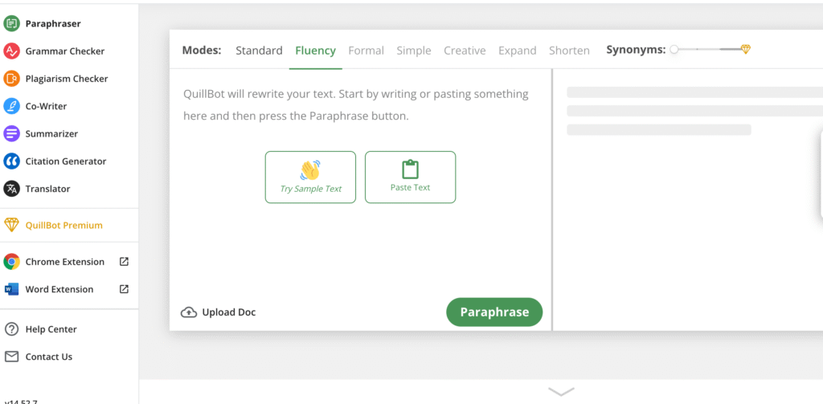Click the Co-Writer feather icon
Image resolution: width=823 pixels, height=404 pixels.
(11, 106)
